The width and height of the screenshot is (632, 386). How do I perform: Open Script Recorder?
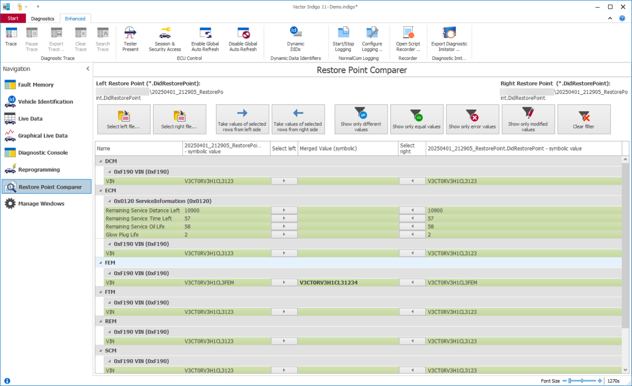(x=408, y=39)
